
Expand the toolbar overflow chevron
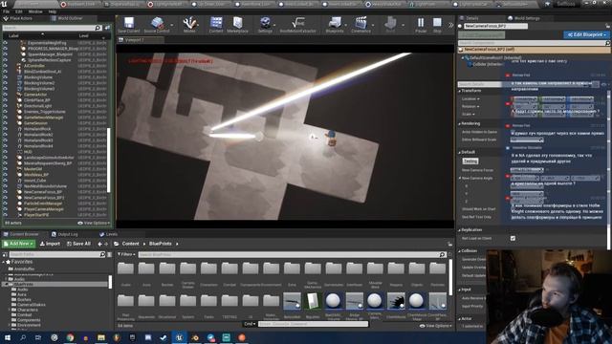(450, 25)
